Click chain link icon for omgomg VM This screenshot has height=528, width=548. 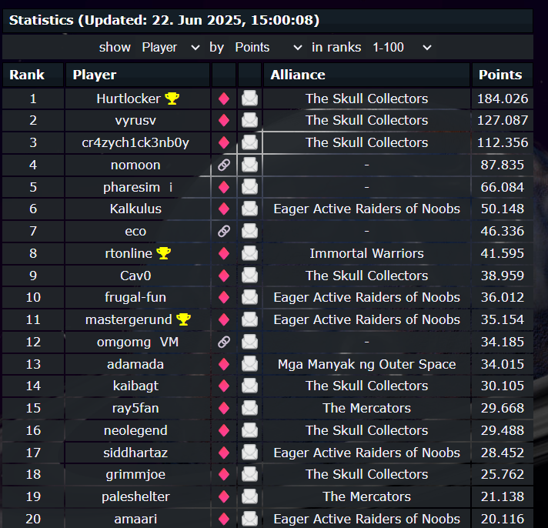point(224,342)
